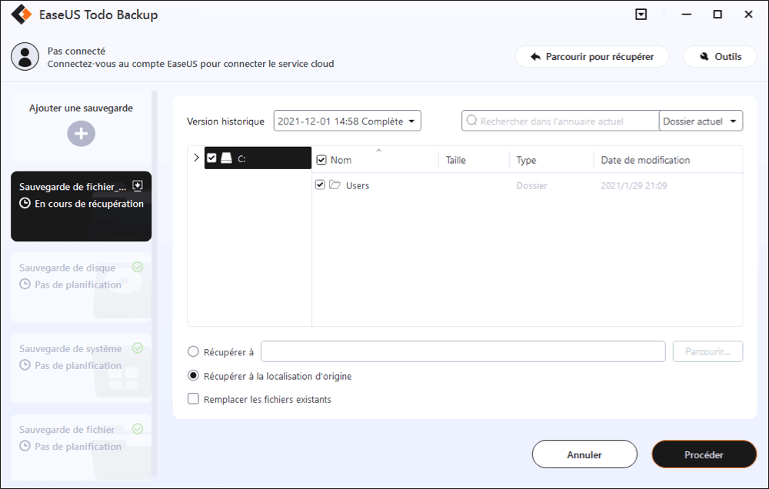Click the Récupérer à path input field

[x=463, y=351]
